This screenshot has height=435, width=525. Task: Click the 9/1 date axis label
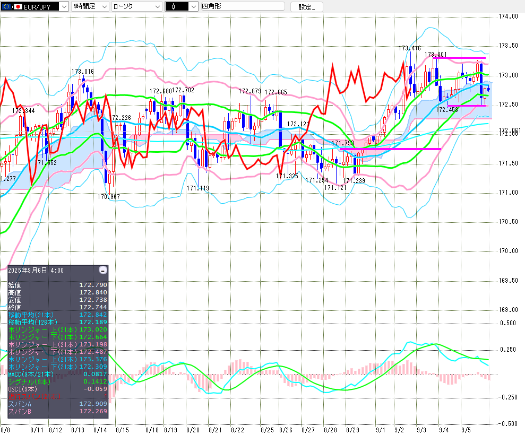[x=381, y=430]
